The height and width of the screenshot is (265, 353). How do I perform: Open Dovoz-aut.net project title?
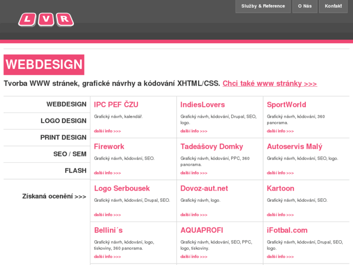click(204, 188)
